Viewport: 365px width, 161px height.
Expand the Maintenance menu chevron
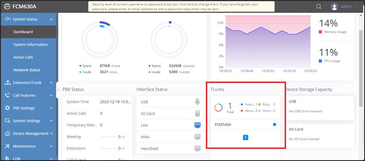click(x=51, y=146)
